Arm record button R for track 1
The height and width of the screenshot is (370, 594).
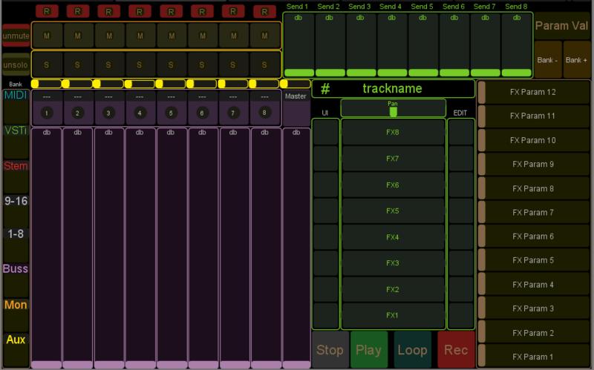point(47,11)
